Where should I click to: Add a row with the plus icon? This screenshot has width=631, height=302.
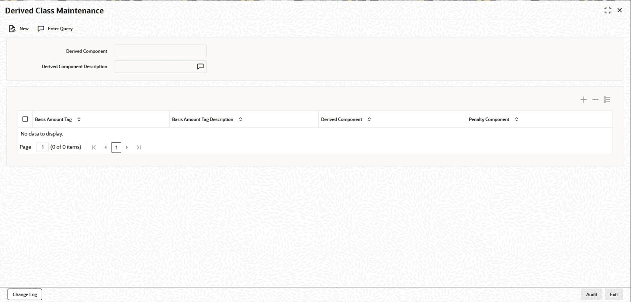point(583,100)
